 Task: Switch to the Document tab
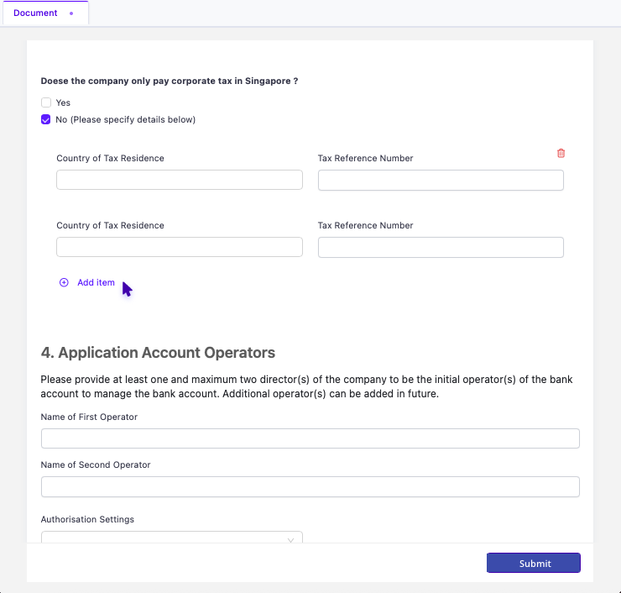pos(35,13)
